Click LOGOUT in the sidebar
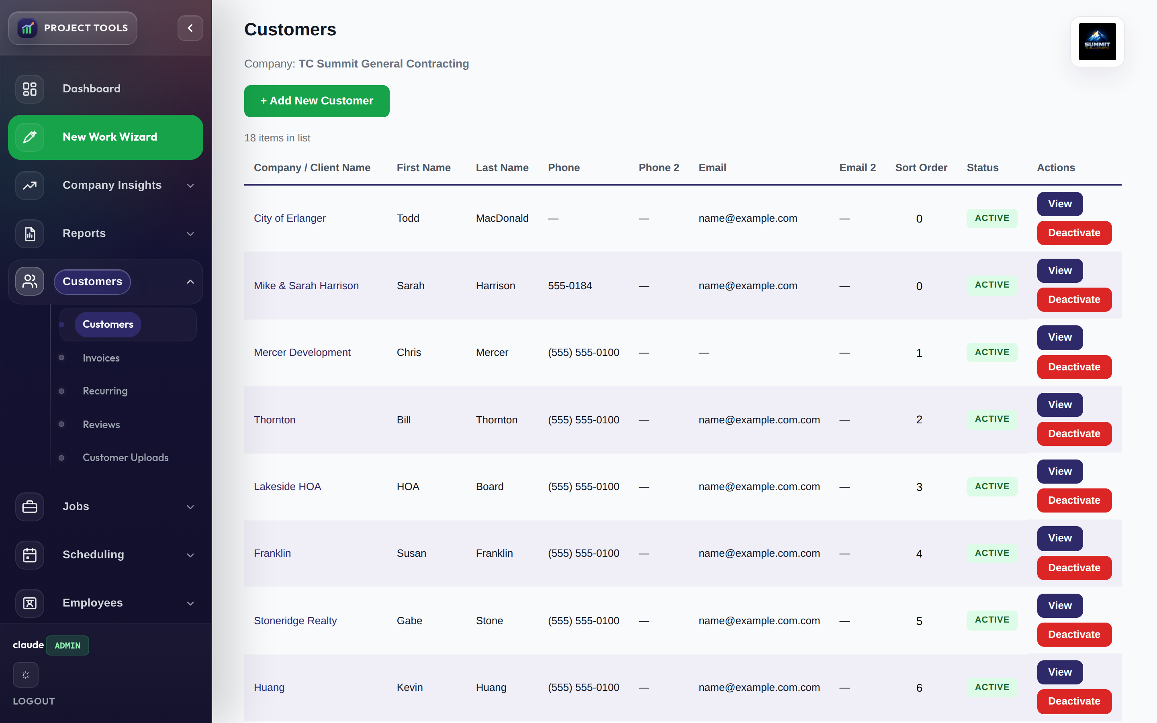The width and height of the screenshot is (1157, 723). (x=34, y=701)
